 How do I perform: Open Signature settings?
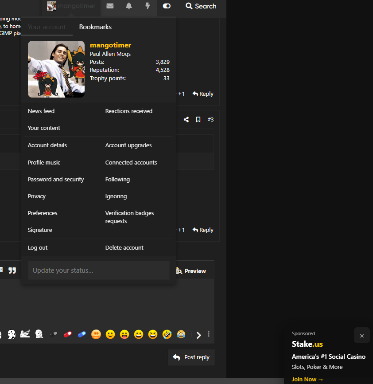coord(40,230)
